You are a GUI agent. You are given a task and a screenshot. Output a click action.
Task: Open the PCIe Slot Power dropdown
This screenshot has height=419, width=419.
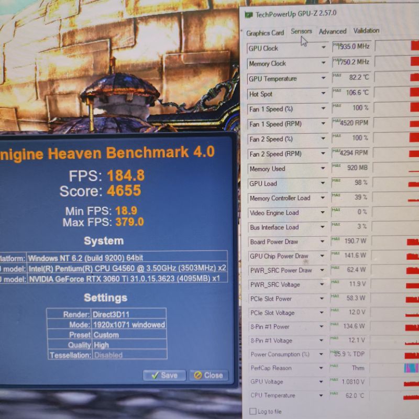pyautogui.click(x=322, y=298)
